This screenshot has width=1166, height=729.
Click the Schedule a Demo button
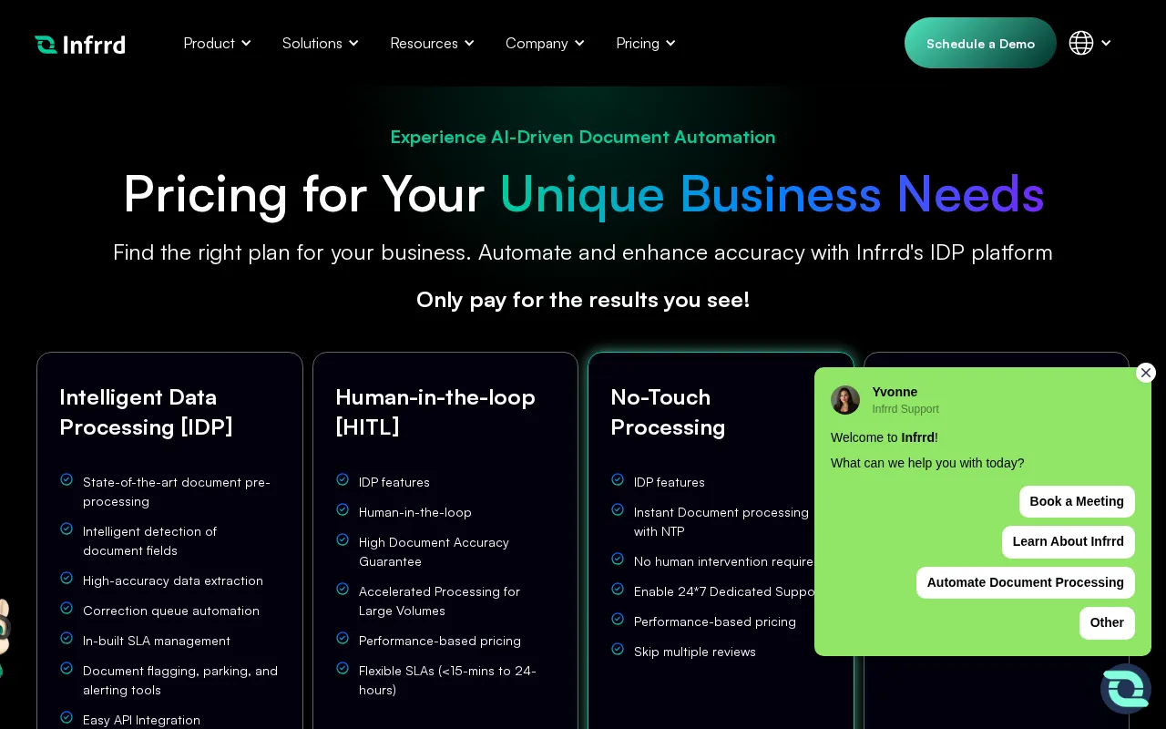980,43
